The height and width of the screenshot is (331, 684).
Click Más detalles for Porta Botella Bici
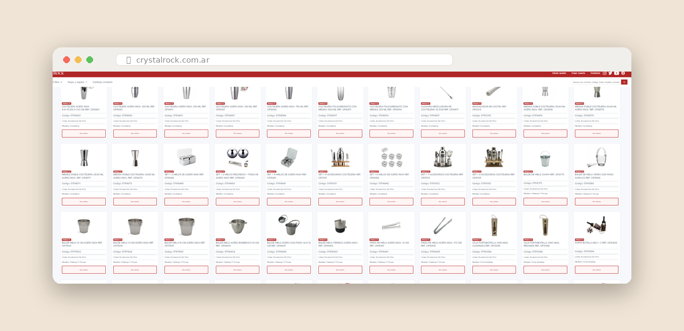pos(597,269)
